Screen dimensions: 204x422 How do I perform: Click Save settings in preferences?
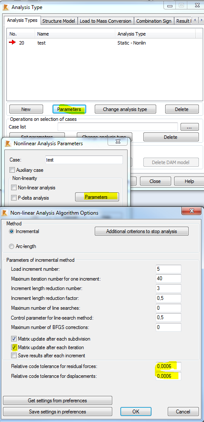[x=57, y=412]
